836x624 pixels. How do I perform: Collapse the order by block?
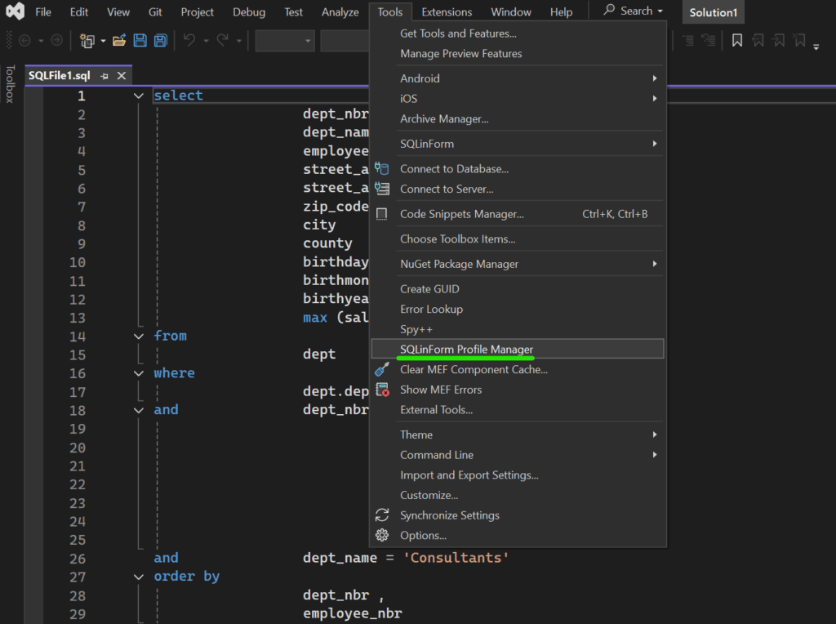click(x=139, y=577)
